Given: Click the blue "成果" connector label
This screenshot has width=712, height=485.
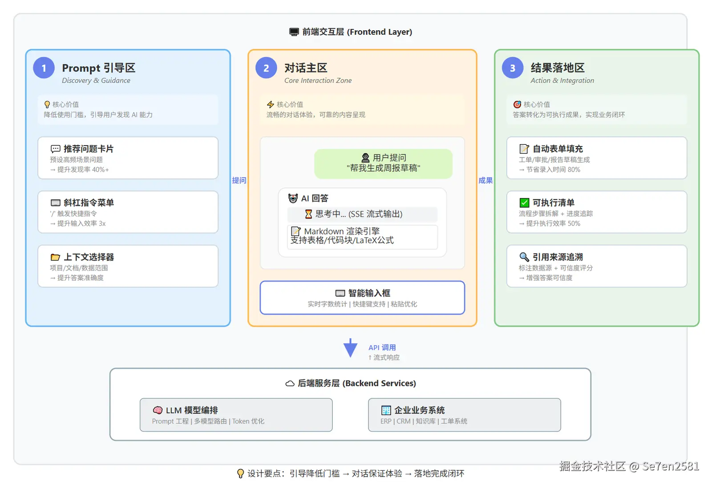Looking at the screenshot, I should coord(485,181).
